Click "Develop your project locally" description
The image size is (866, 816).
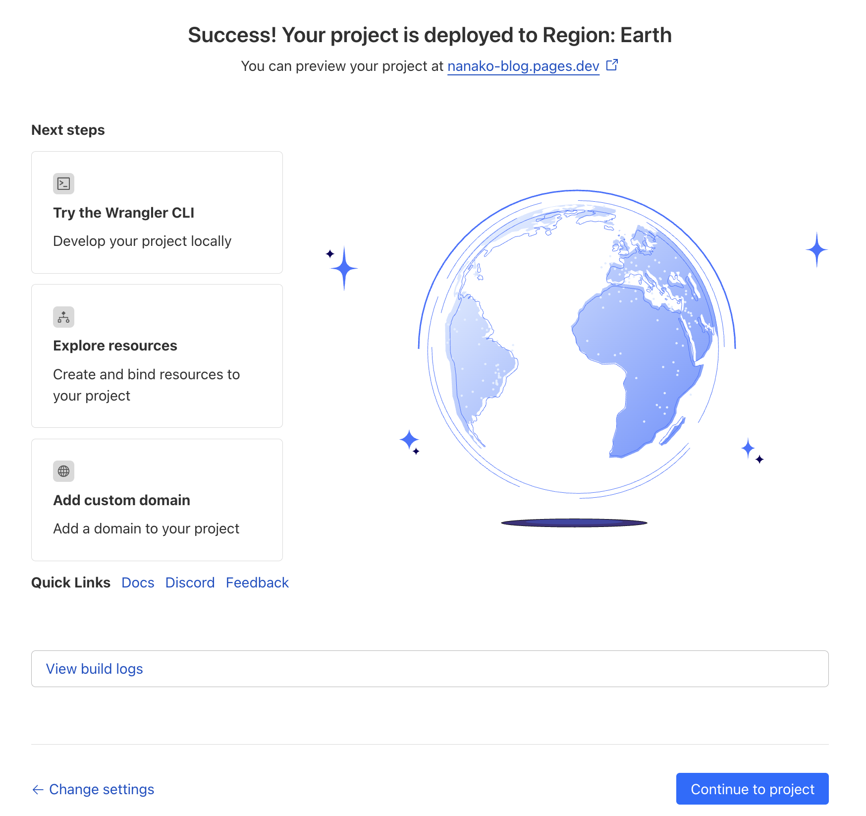[142, 241]
